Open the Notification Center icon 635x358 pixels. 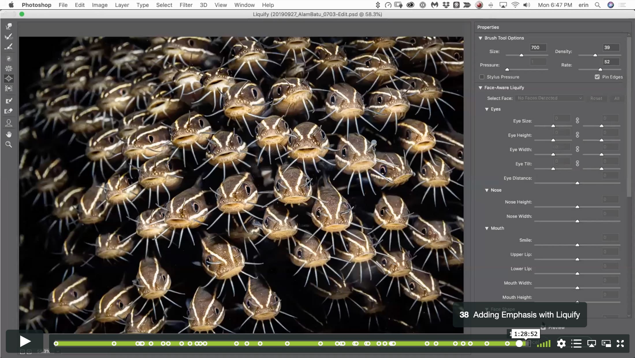[622, 5]
